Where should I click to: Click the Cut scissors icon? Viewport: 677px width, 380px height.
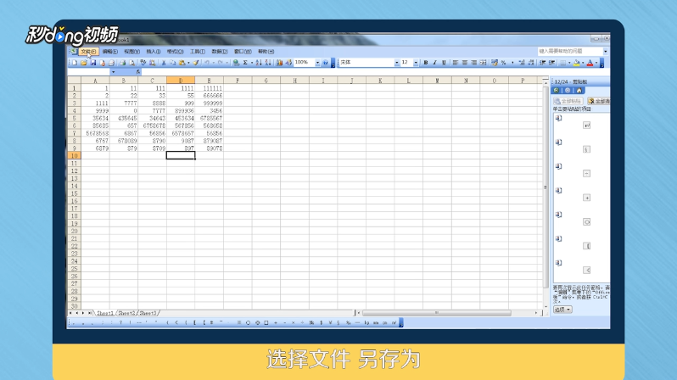click(x=164, y=63)
